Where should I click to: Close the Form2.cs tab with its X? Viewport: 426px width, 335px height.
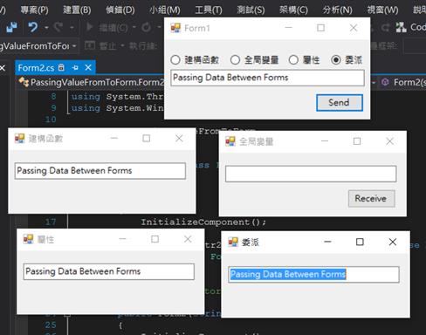click(x=88, y=68)
